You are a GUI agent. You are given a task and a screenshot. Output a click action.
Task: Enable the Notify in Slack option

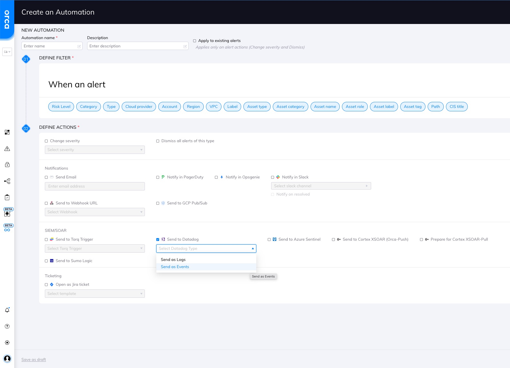tap(272, 177)
